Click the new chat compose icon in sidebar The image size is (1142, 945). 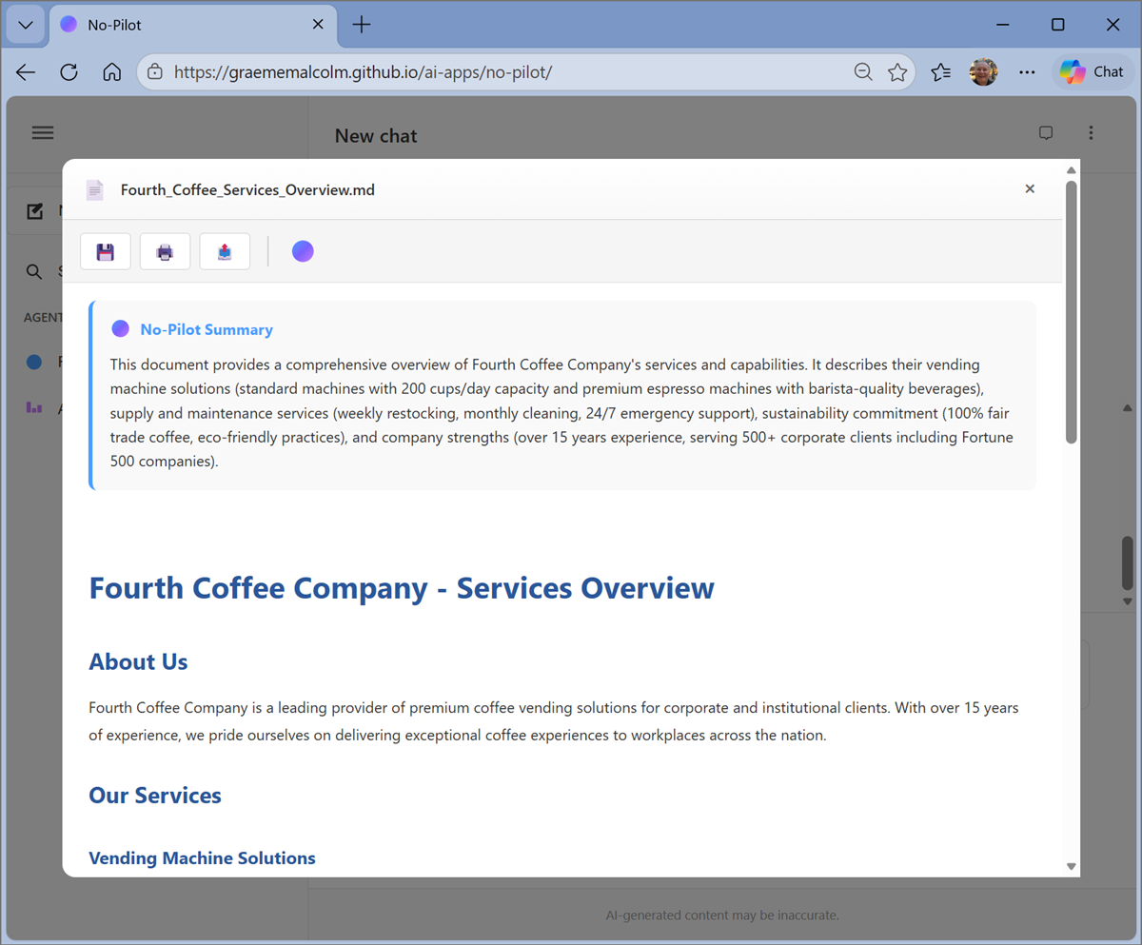click(x=35, y=211)
